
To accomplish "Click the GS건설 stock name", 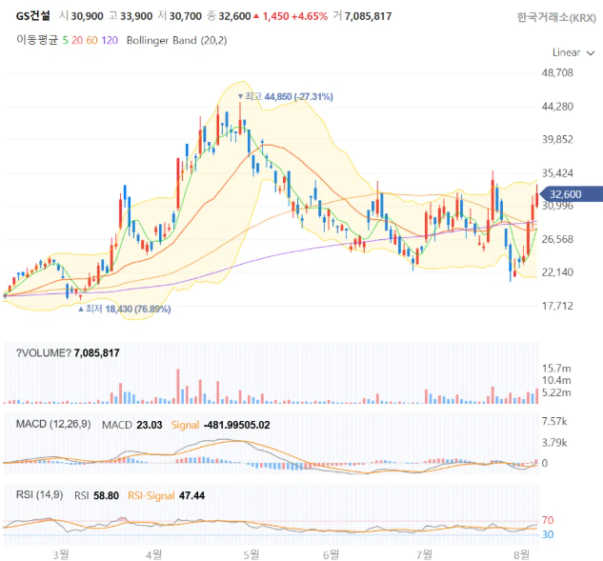I will [33, 16].
